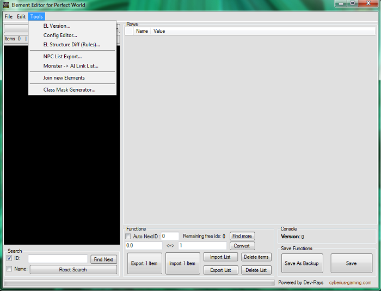Click the Import 1 Item button
Viewport: 381px width, 291px height.
point(182,263)
